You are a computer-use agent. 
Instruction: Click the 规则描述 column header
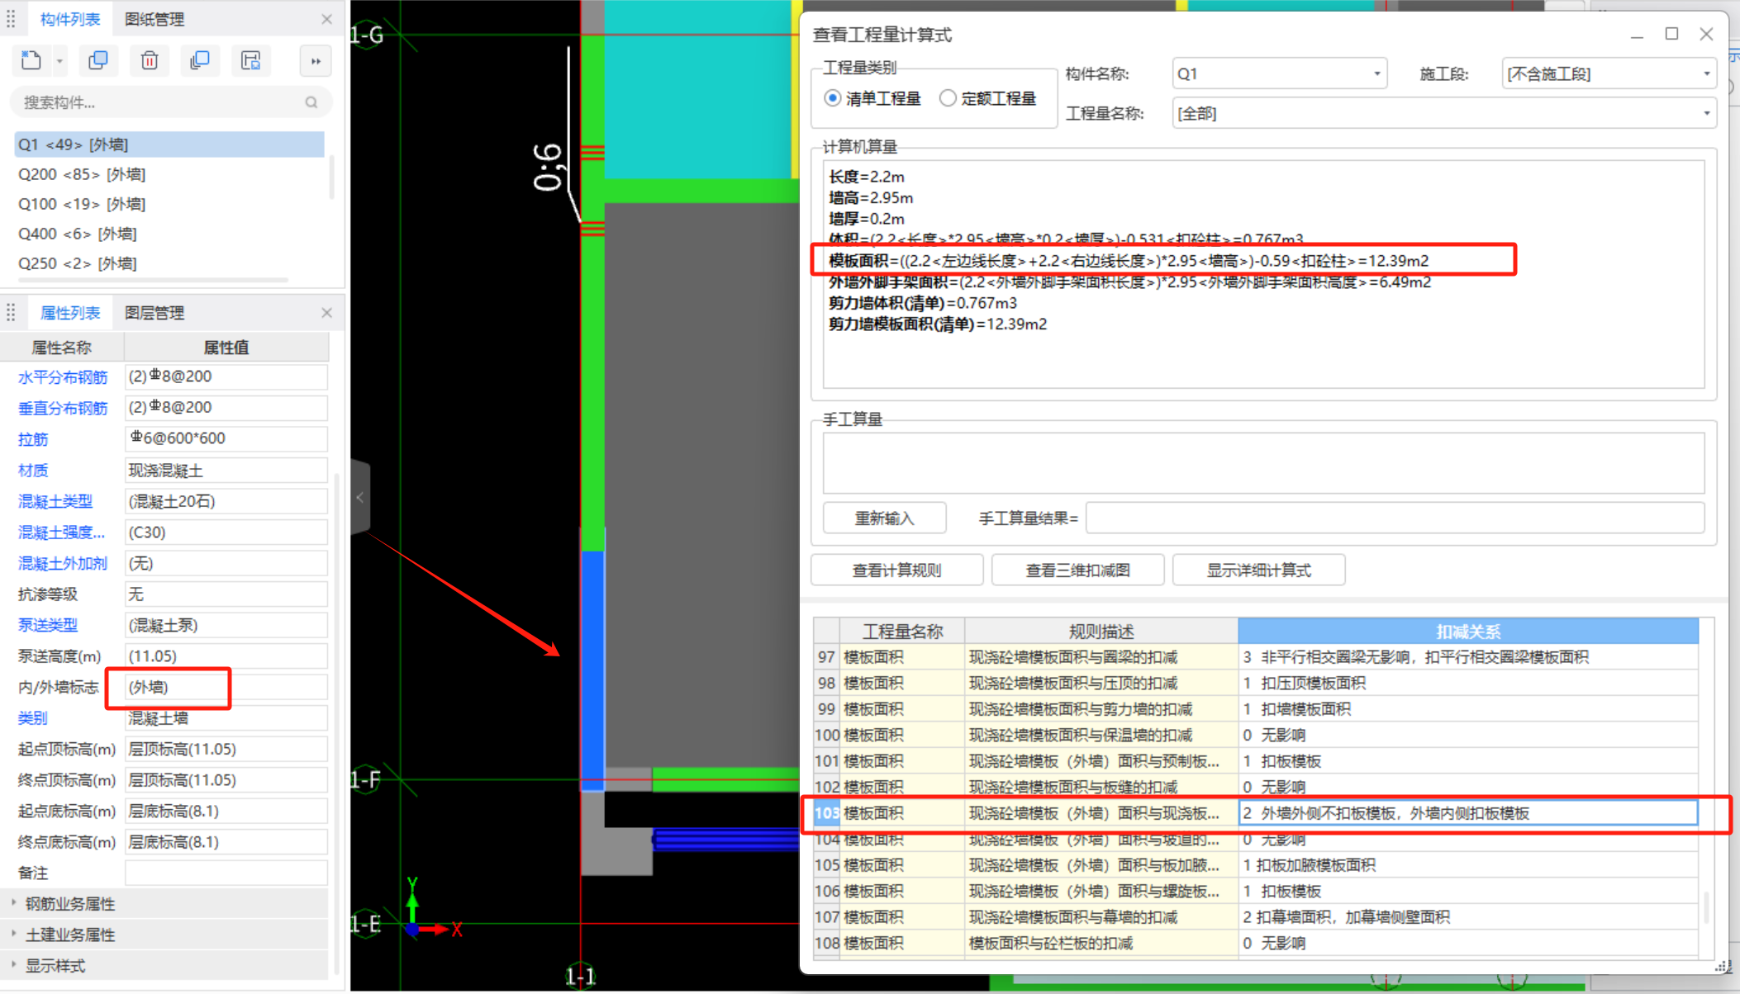click(1101, 632)
